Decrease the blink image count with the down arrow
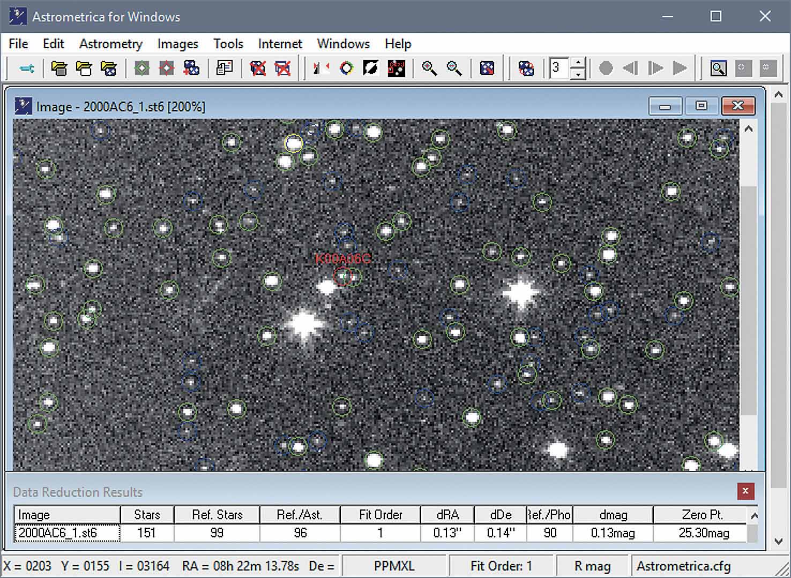The width and height of the screenshot is (791, 578). (x=579, y=74)
